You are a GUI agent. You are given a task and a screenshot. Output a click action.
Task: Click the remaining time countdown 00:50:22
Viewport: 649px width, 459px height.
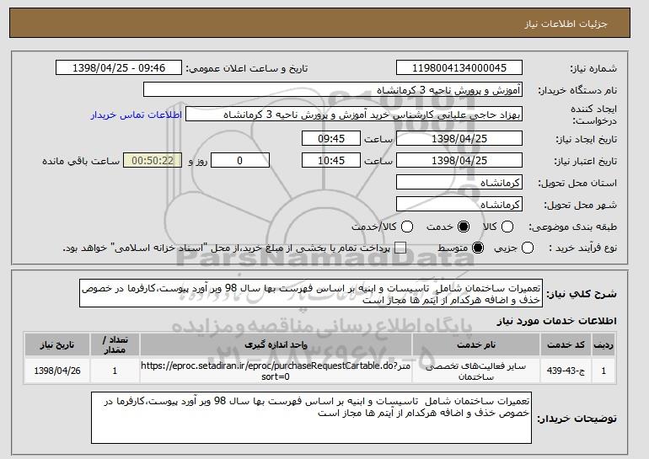153,161
